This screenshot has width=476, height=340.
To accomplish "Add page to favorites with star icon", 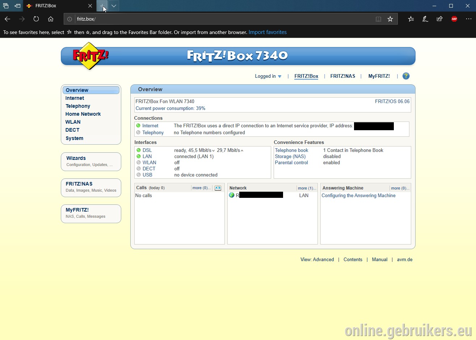I will pos(390,19).
